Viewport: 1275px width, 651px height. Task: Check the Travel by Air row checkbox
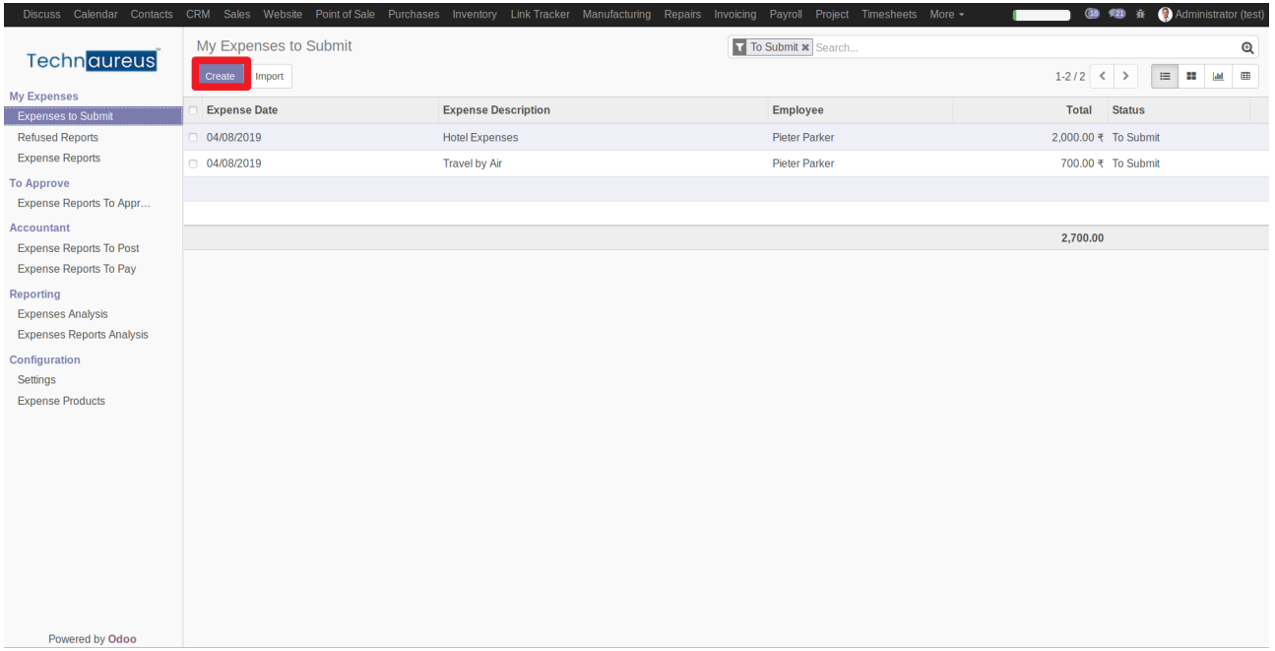pyautogui.click(x=193, y=163)
